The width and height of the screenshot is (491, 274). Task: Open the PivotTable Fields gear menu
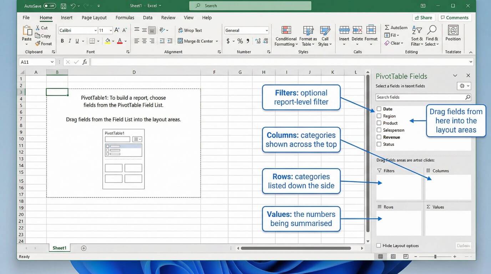coord(464,86)
